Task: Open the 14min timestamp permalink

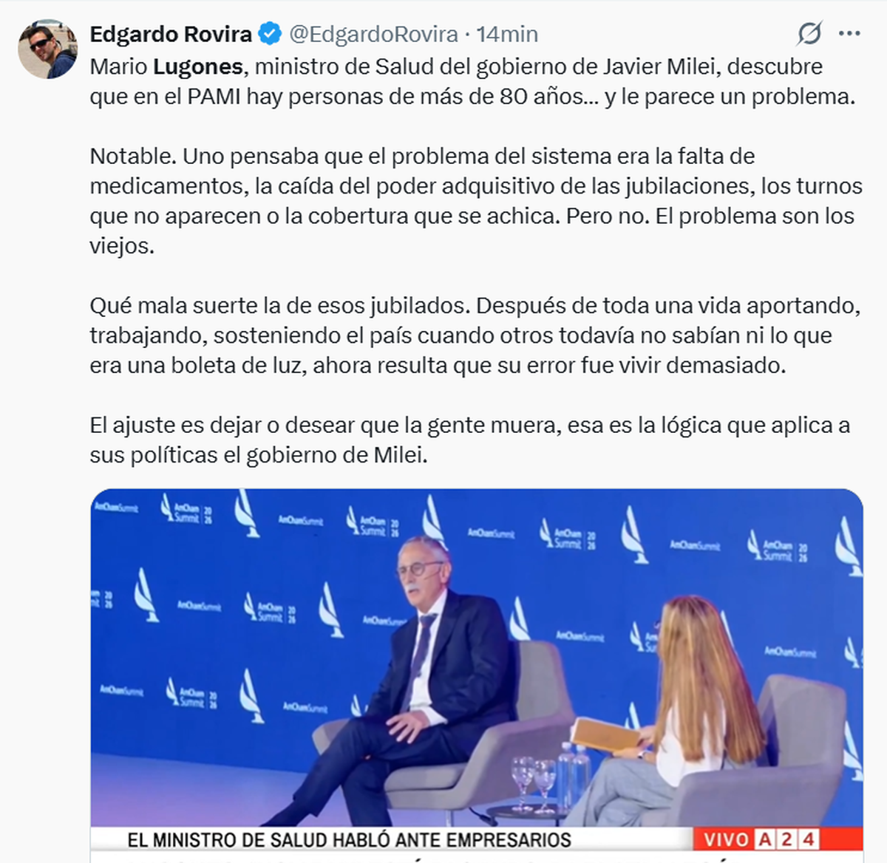Action: tap(507, 34)
